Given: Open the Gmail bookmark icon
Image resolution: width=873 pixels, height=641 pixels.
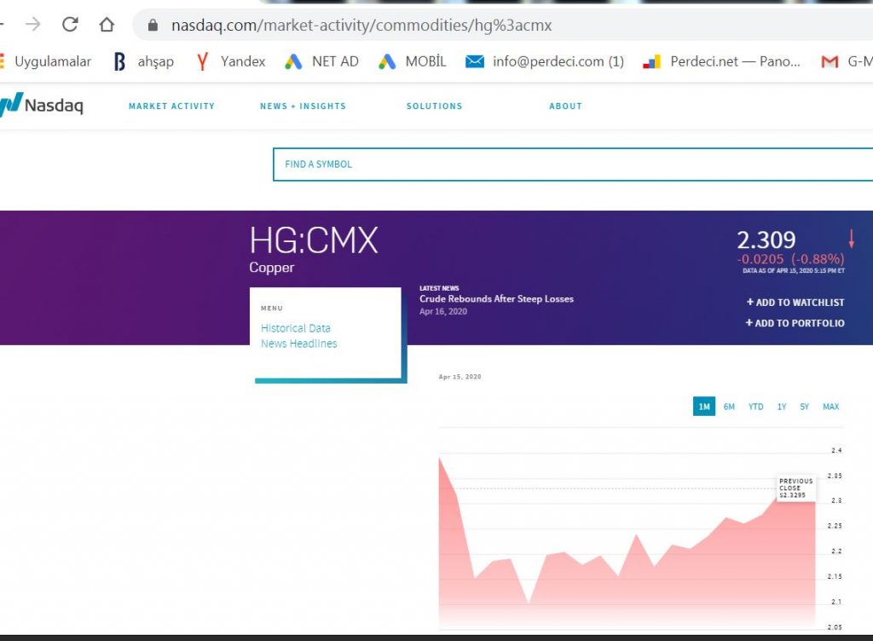Looking at the screenshot, I should pyautogui.click(x=830, y=61).
